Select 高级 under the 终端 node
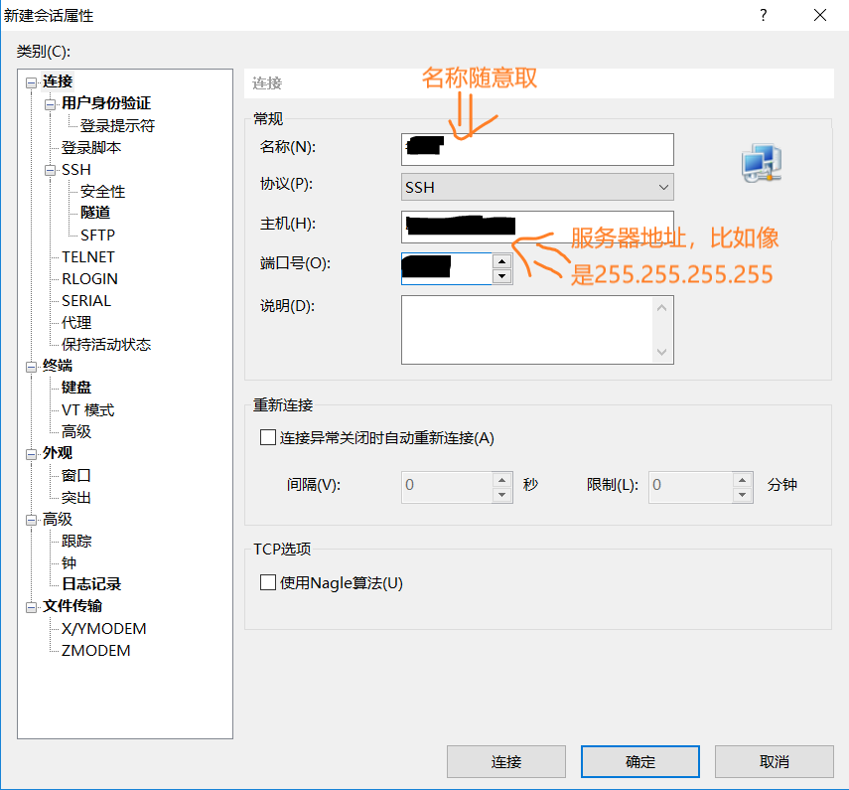Image resolution: width=849 pixels, height=790 pixels. pyautogui.click(x=76, y=431)
